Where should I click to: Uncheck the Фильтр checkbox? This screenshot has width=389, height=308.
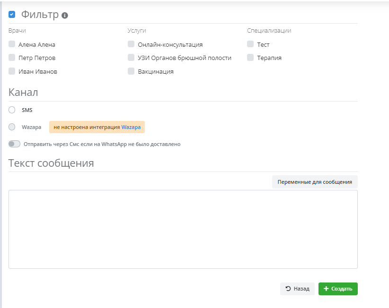click(12, 15)
